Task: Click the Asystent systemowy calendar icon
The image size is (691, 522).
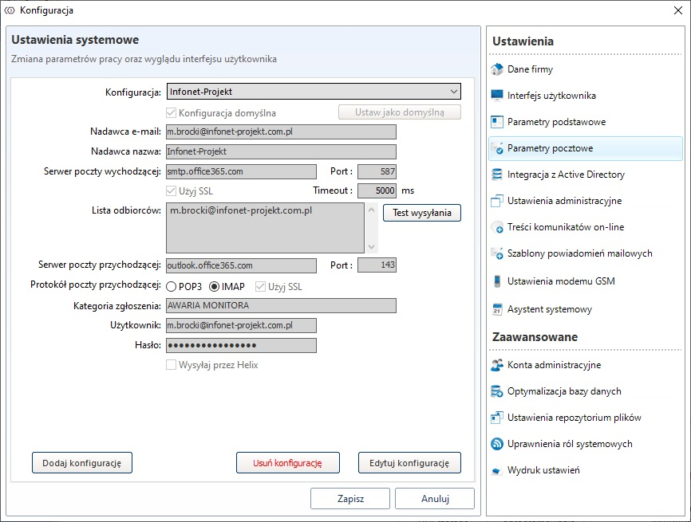Action: pyautogui.click(x=497, y=309)
